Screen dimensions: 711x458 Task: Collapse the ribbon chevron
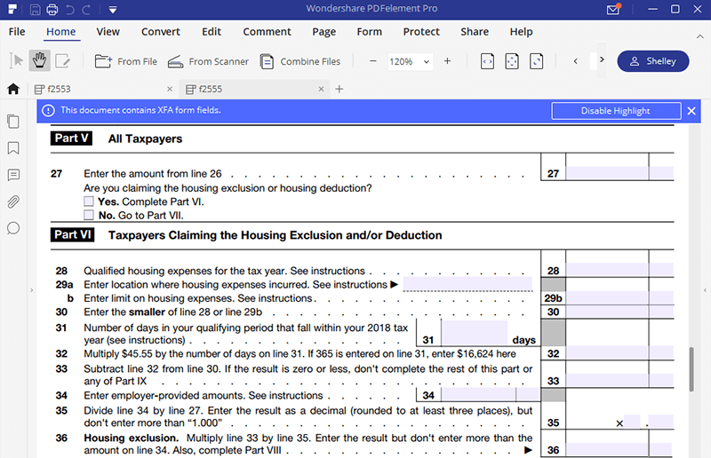pos(700,36)
